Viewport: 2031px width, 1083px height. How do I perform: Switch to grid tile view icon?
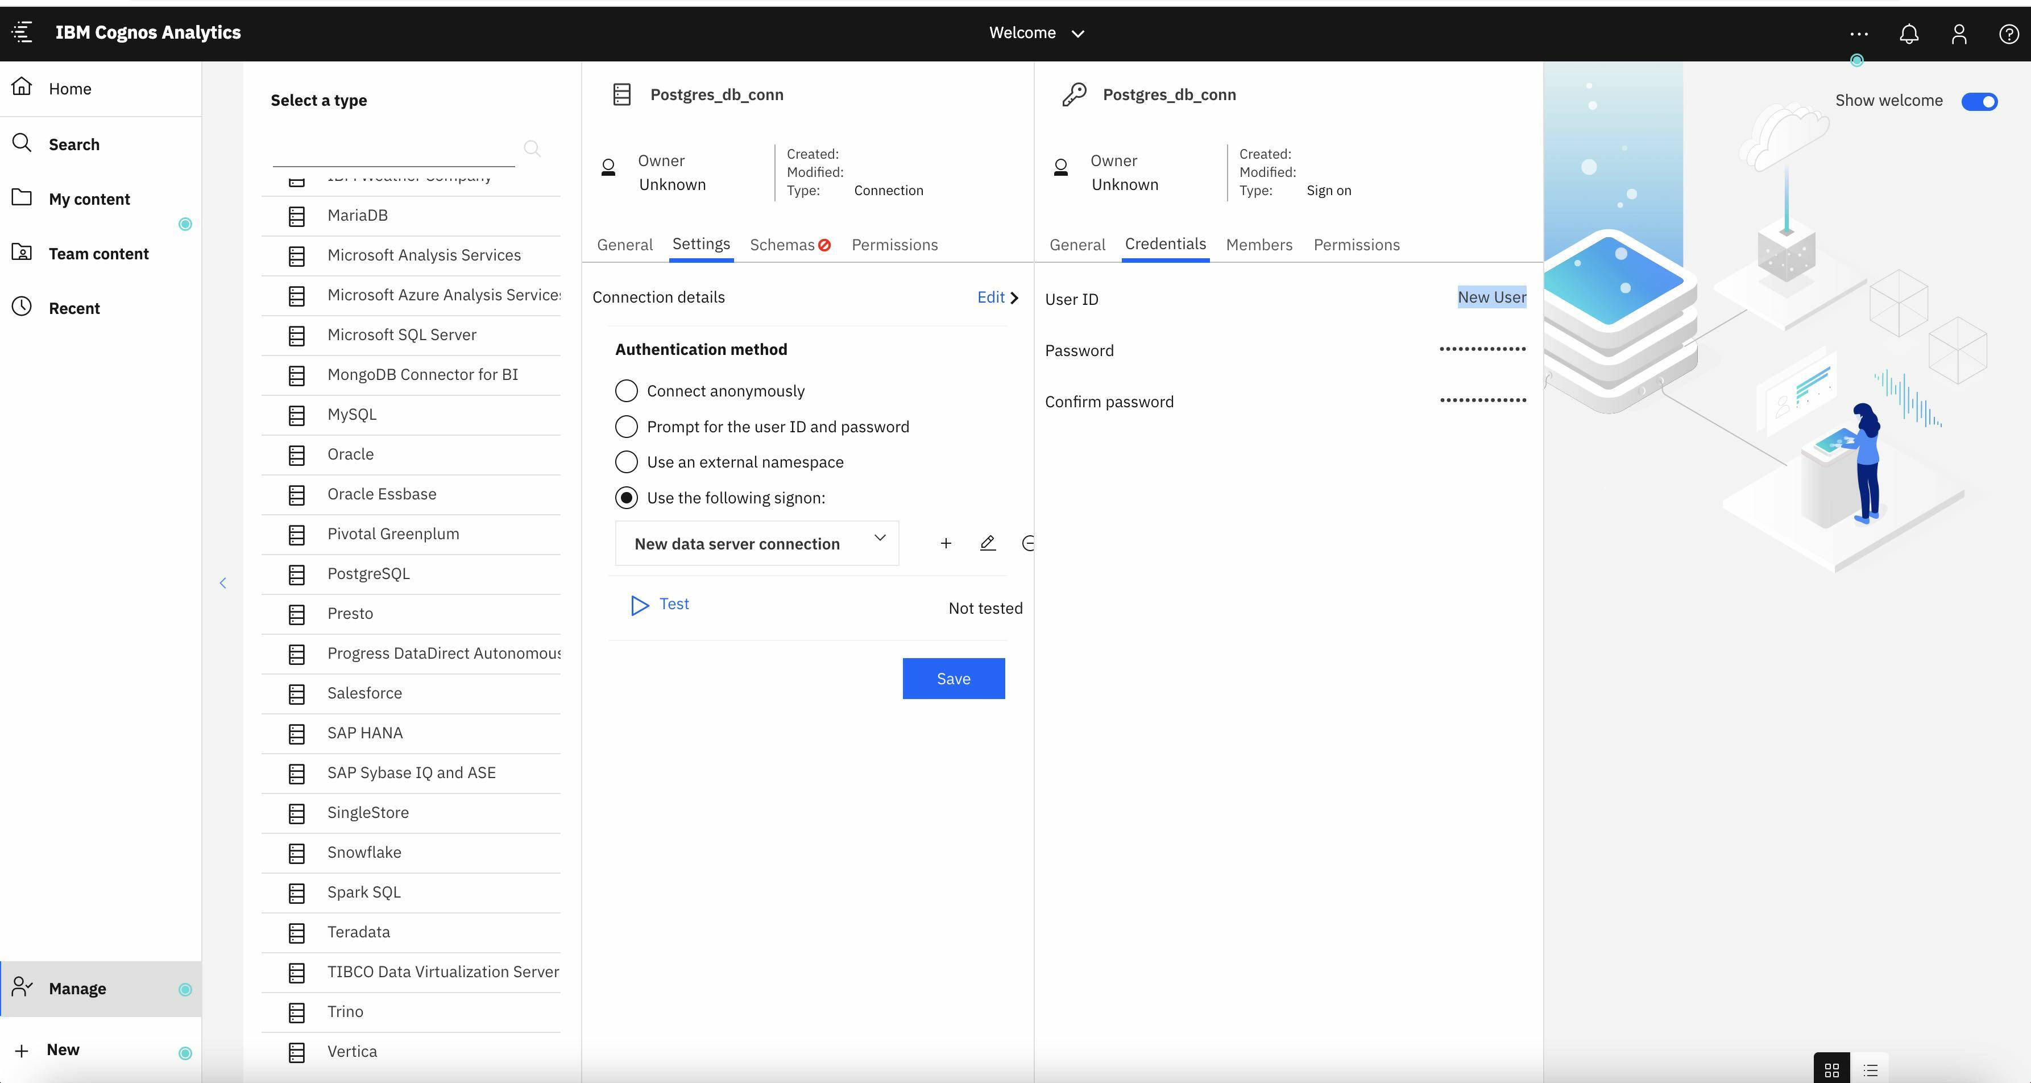1833,1069
